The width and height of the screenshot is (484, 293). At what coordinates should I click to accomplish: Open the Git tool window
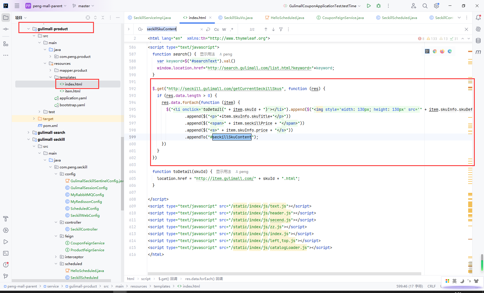pos(6,276)
